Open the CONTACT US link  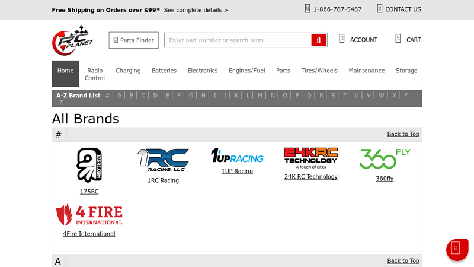pos(403,9)
